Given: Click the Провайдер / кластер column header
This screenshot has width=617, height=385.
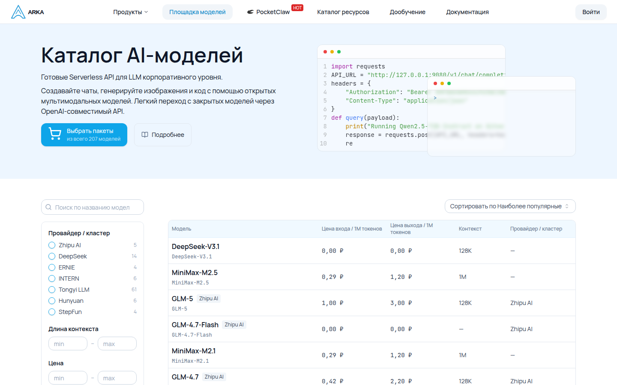Looking at the screenshot, I should (x=536, y=229).
